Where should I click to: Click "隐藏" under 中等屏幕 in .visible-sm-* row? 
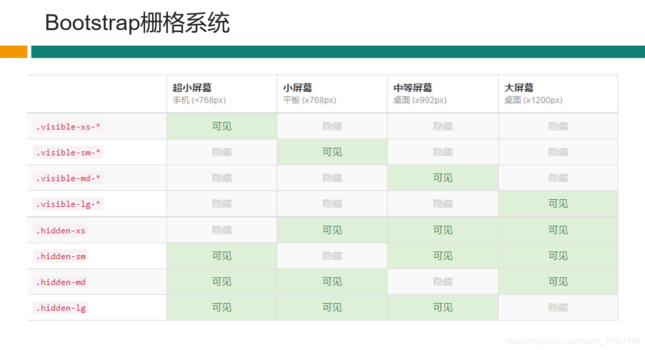443,152
